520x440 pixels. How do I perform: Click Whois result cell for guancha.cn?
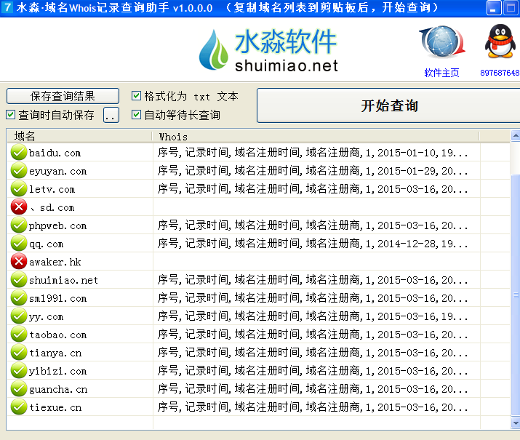pos(316,388)
